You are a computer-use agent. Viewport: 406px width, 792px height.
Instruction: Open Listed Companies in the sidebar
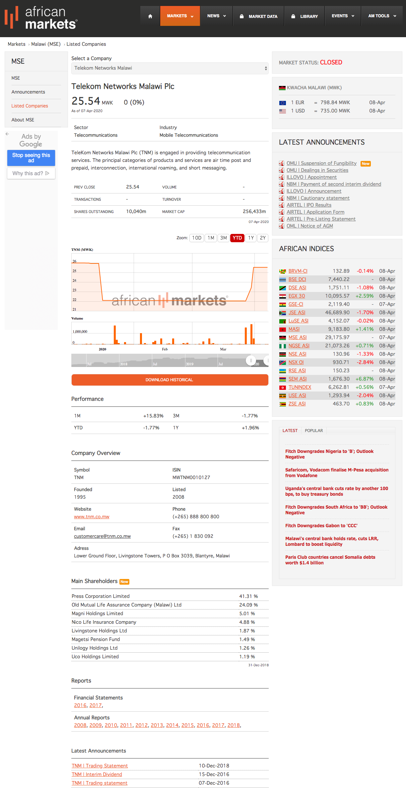coord(30,106)
